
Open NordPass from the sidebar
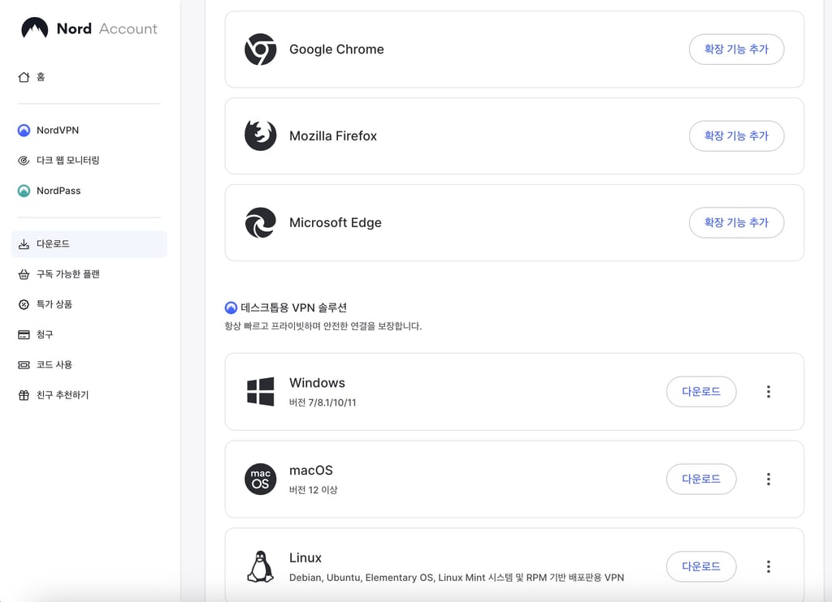coord(89,191)
